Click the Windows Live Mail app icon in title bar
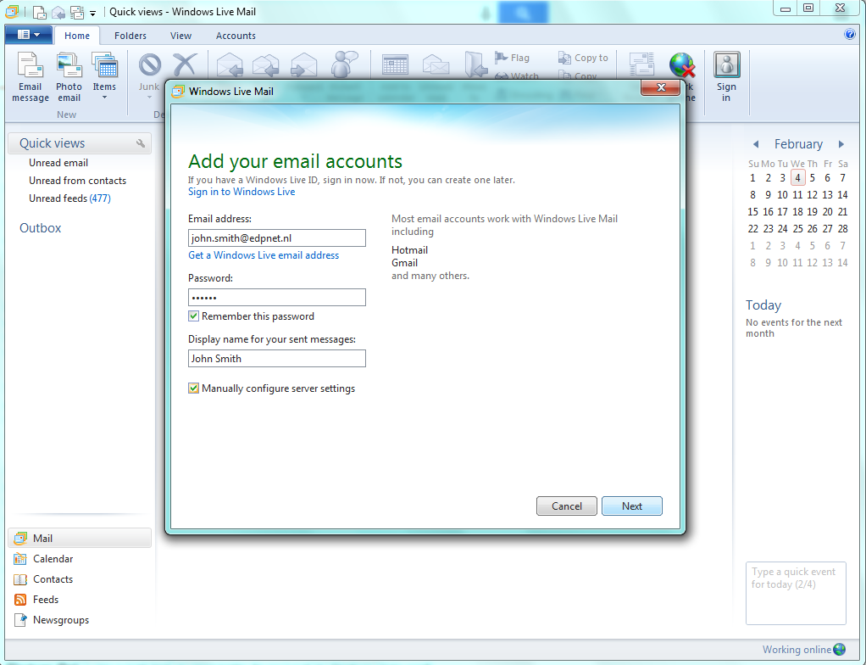866x665 pixels. (x=12, y=12)
